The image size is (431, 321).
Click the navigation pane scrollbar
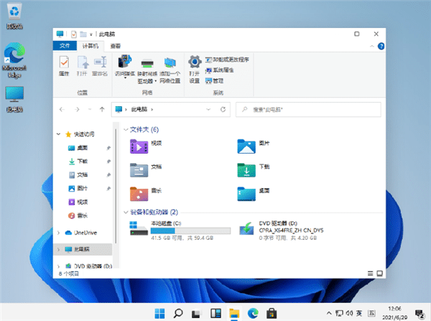tap(116, 186)
